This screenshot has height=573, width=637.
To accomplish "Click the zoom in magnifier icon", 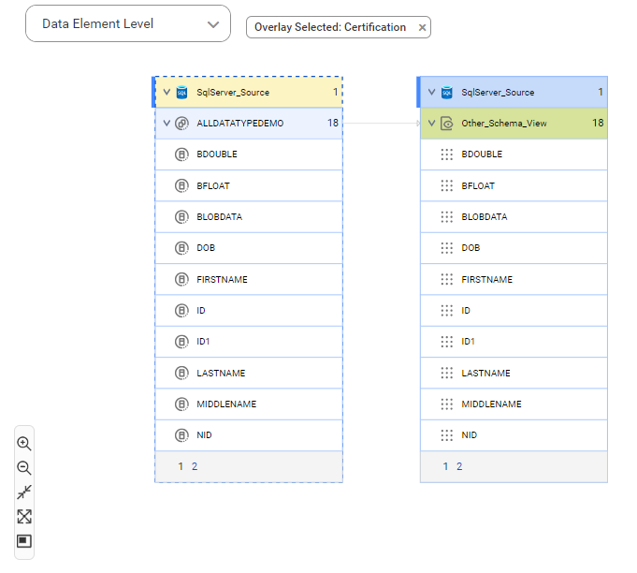I will coord(24,444).
